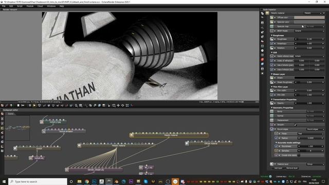The width and height of the screenshot is (329, 185).
Task: Click the node icon beside Diffuse color
Action: click(x=272, y=17)
